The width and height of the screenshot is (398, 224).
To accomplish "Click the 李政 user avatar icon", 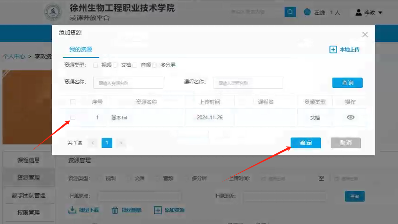I will (359, 12).
